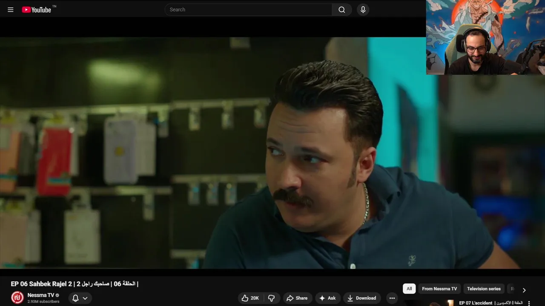Show more chips with the right chevron
The width and height of the screenshot is (545, 306).
coord(524,290)
